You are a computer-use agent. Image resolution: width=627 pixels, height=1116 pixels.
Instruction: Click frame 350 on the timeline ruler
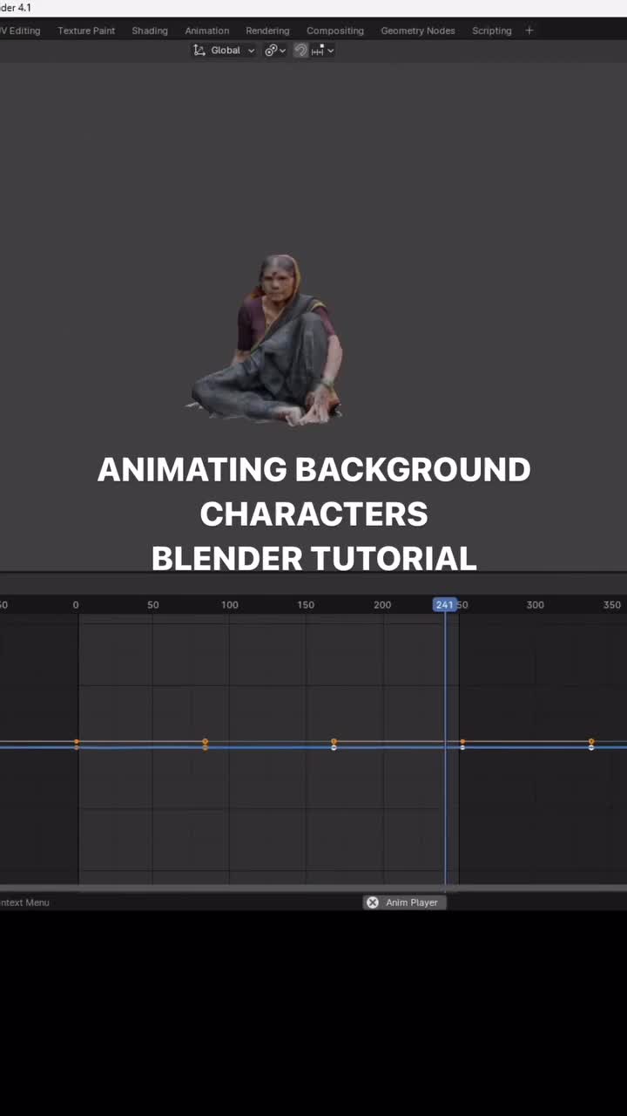[x=612, y=604]
